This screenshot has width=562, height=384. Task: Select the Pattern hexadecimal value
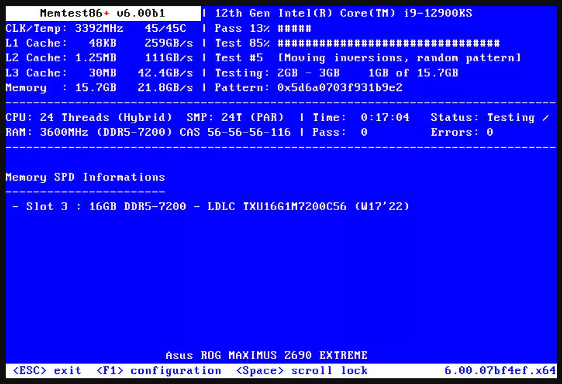point(339,87)
